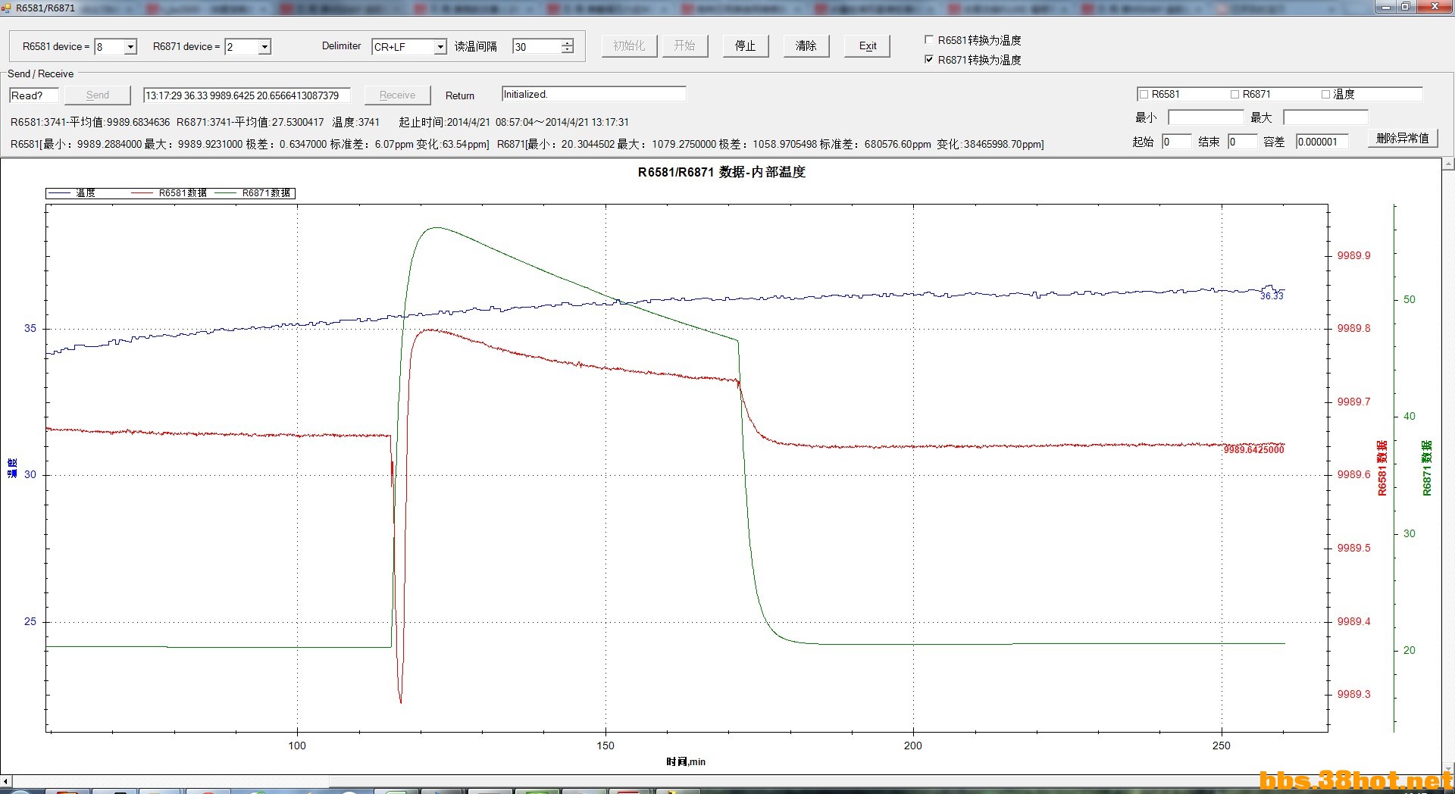Click the temperature interval field showing 30

[x=537, y=47]
